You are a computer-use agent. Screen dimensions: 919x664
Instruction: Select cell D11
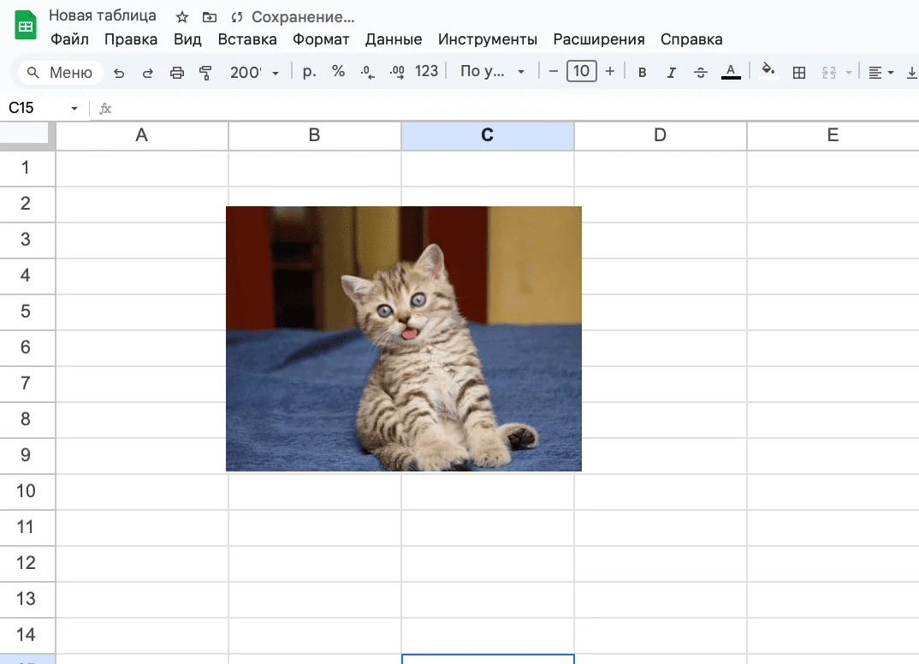coord(661,528)
